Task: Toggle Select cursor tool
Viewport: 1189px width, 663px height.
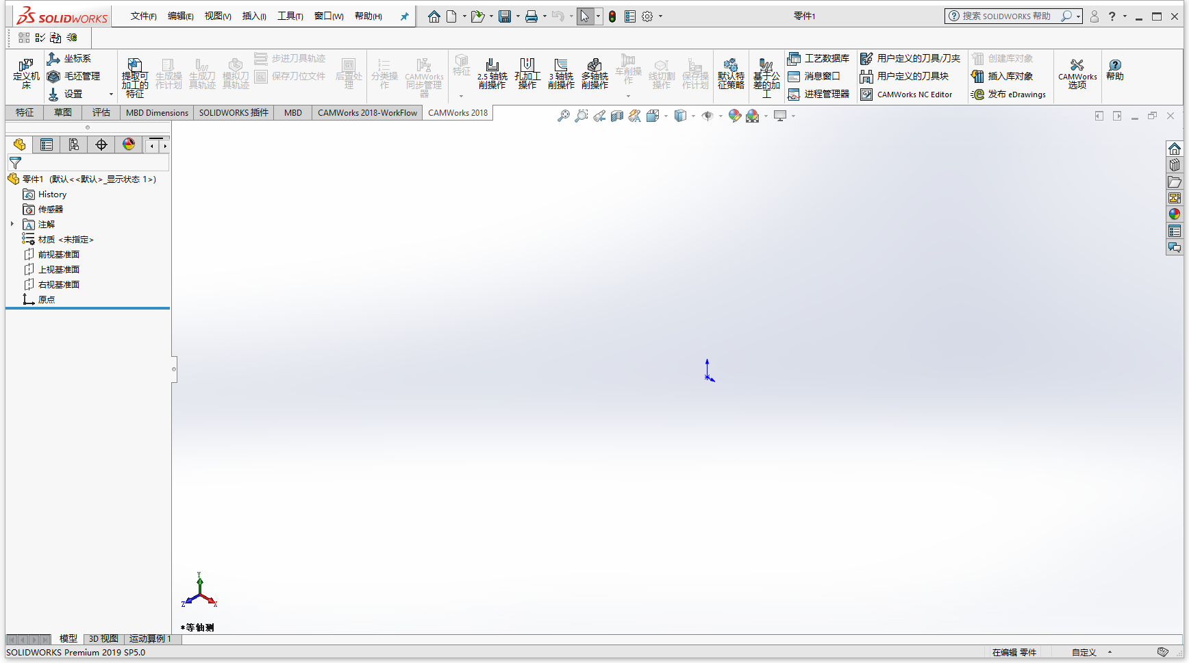Action: coord(584,16)
